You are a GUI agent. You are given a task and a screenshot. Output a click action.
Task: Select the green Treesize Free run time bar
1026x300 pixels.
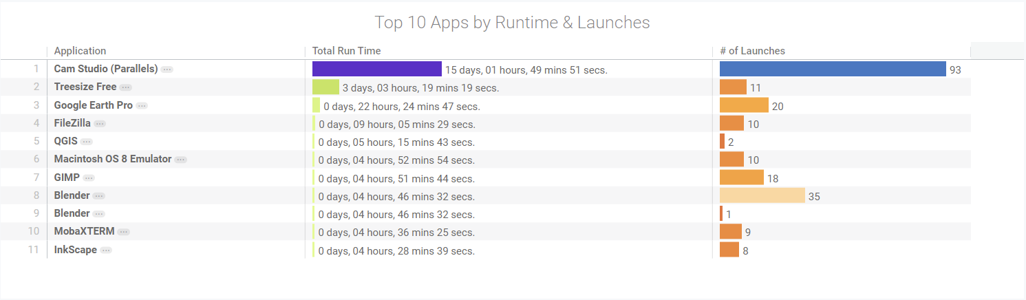pyautogui.click(x=325, y=87)
